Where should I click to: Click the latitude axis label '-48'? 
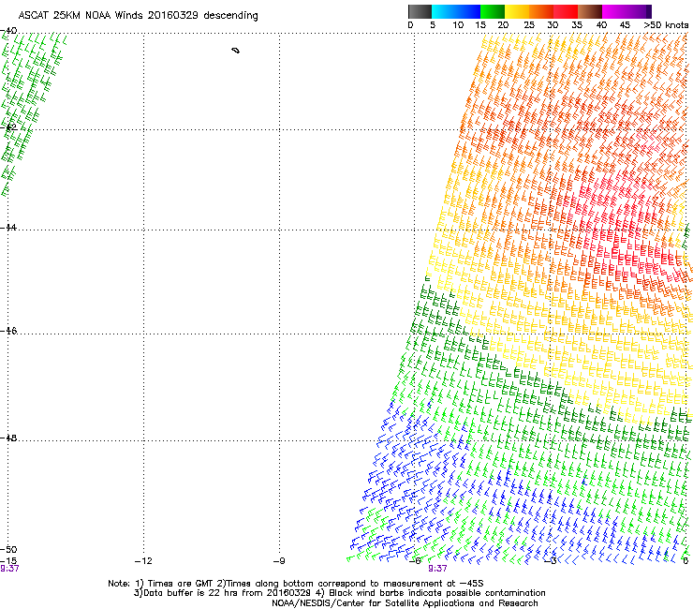pos(8,438)
